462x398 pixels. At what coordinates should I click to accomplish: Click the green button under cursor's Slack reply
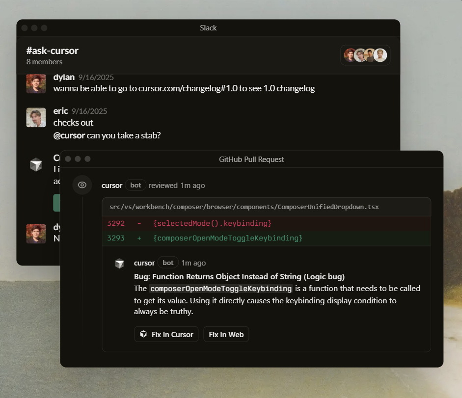56,202
